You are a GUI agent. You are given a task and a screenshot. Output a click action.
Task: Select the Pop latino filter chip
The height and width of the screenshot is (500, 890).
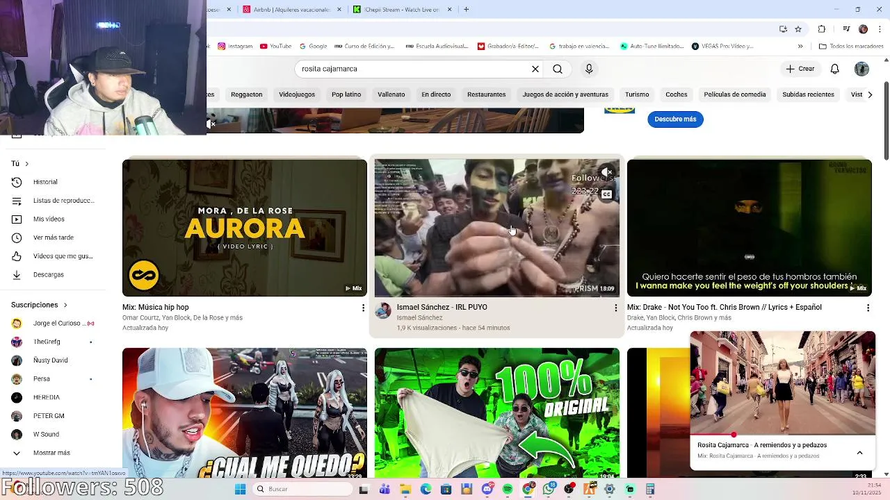[x=346, y=94]
